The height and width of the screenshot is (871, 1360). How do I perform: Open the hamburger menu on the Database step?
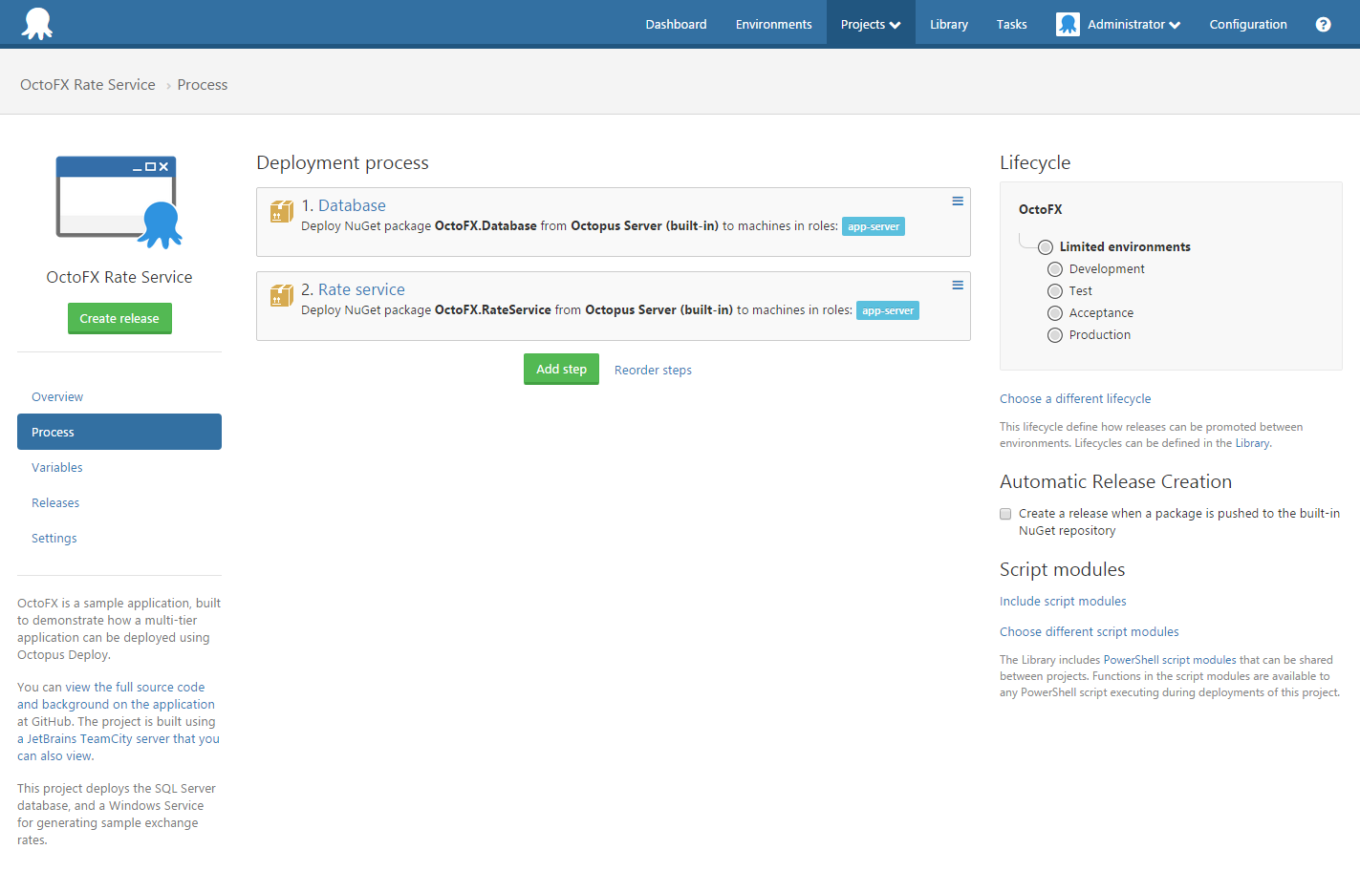958,201
